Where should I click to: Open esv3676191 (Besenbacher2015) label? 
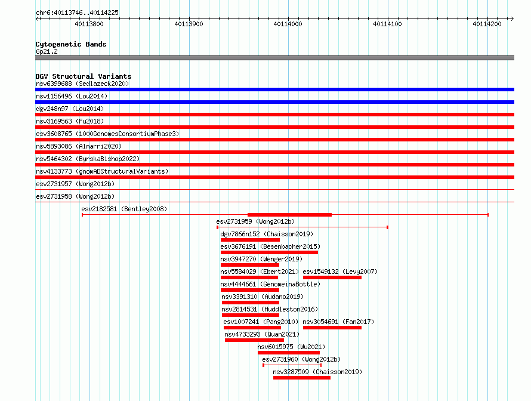[x=270, y=246]
